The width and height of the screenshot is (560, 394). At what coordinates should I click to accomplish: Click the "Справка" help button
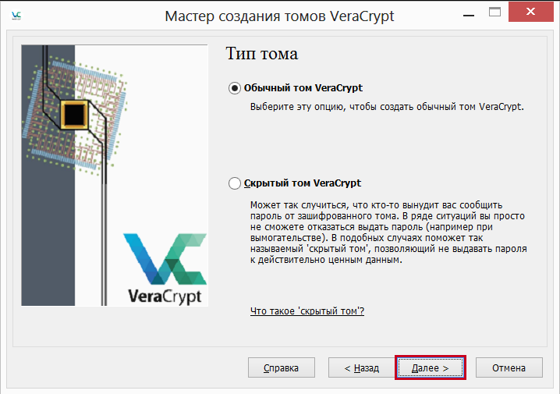[282, 367]
